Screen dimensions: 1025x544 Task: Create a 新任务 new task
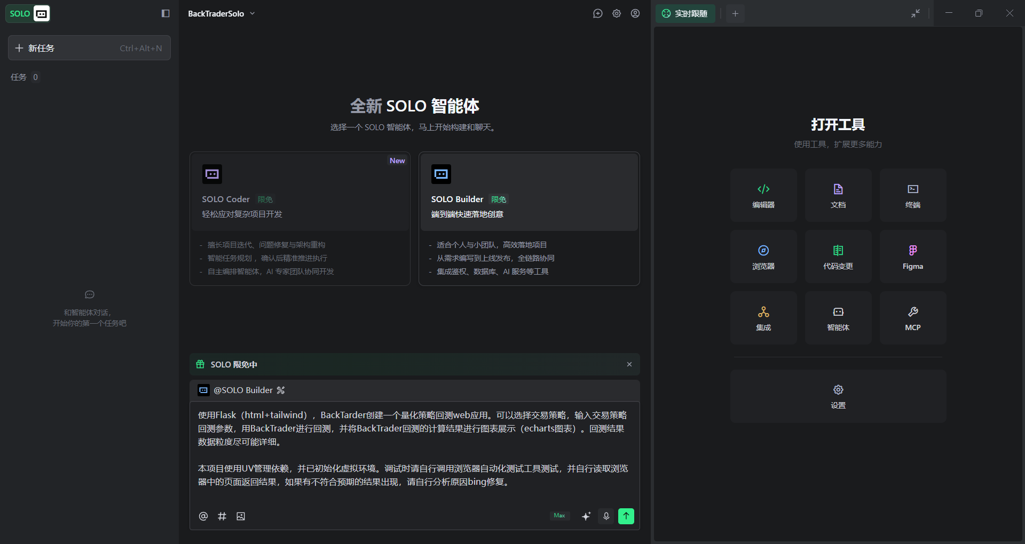pyautogui.click(x=89, y=48)
